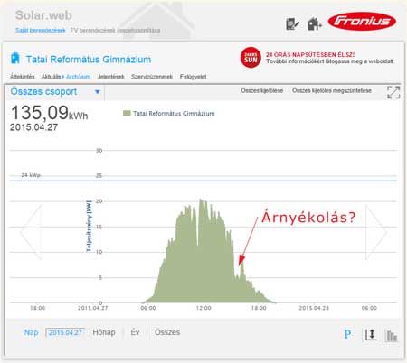Open the edit system icon in header

click(292, 24)
